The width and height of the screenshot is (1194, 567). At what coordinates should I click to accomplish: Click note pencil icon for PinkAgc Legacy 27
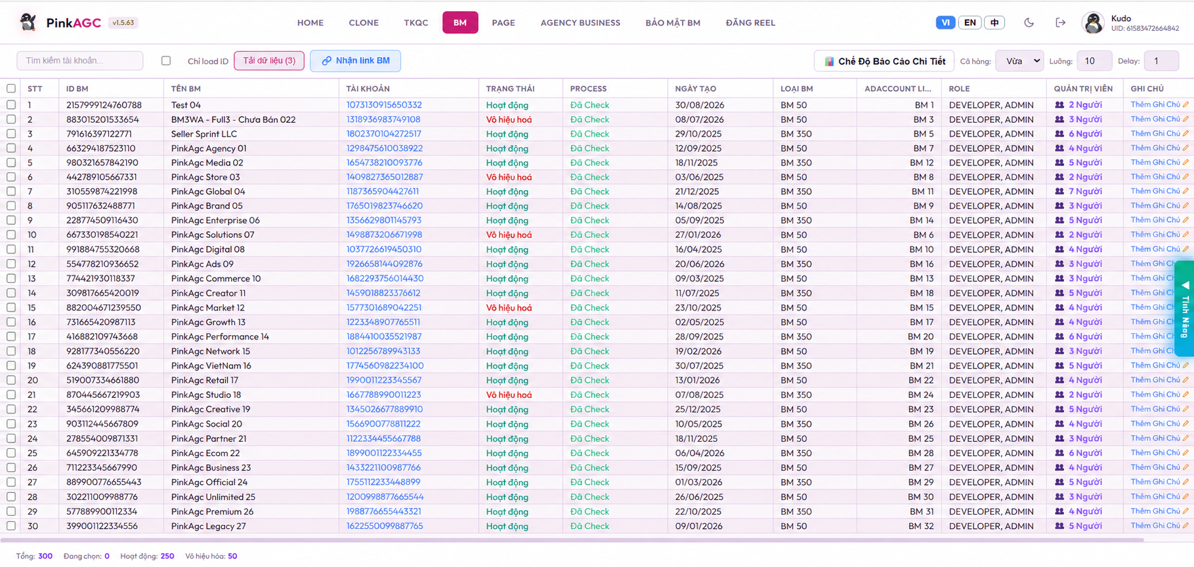1185,526
